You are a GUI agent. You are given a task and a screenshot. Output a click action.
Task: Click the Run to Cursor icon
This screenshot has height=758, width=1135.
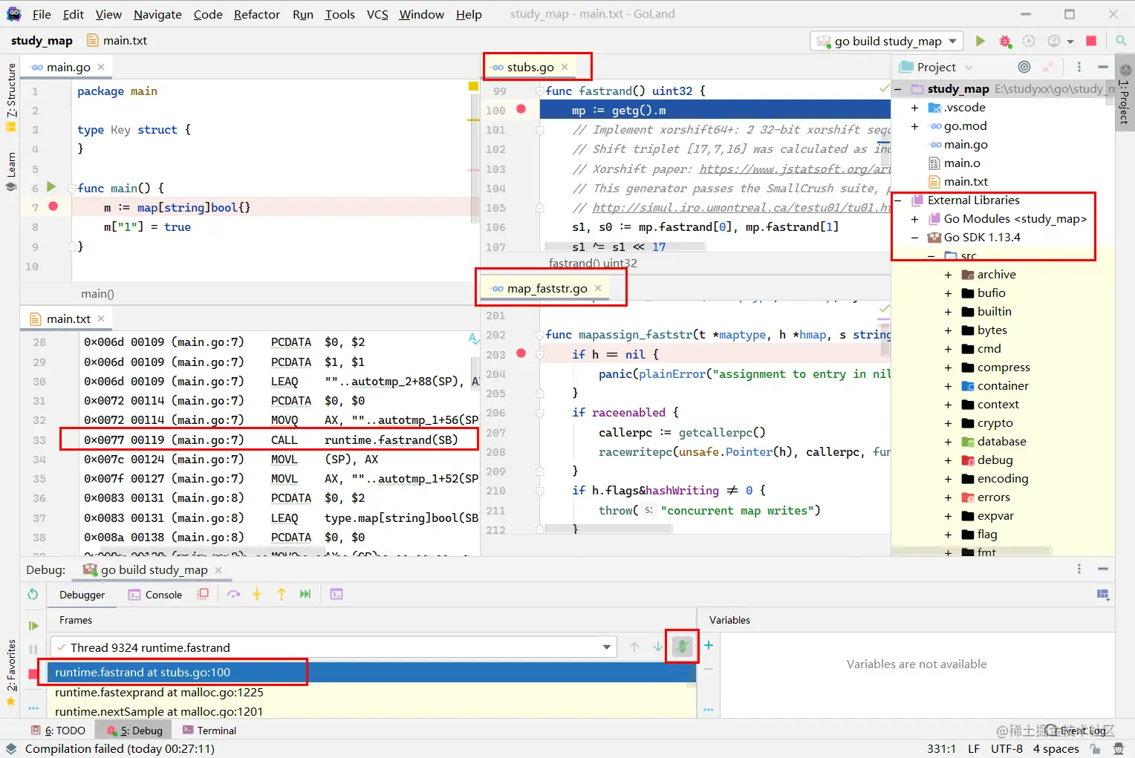(305, 594)
